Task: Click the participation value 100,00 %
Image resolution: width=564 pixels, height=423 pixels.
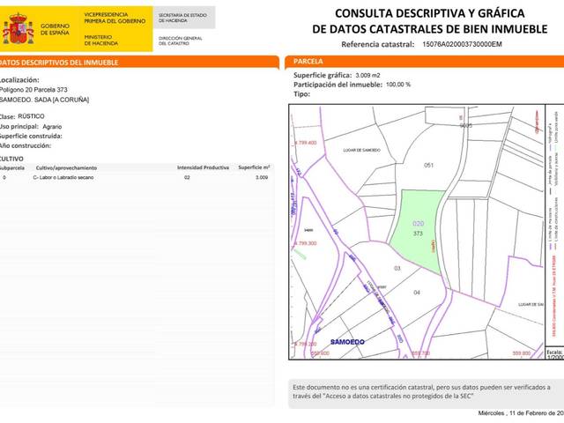Action: coord(398,85)
